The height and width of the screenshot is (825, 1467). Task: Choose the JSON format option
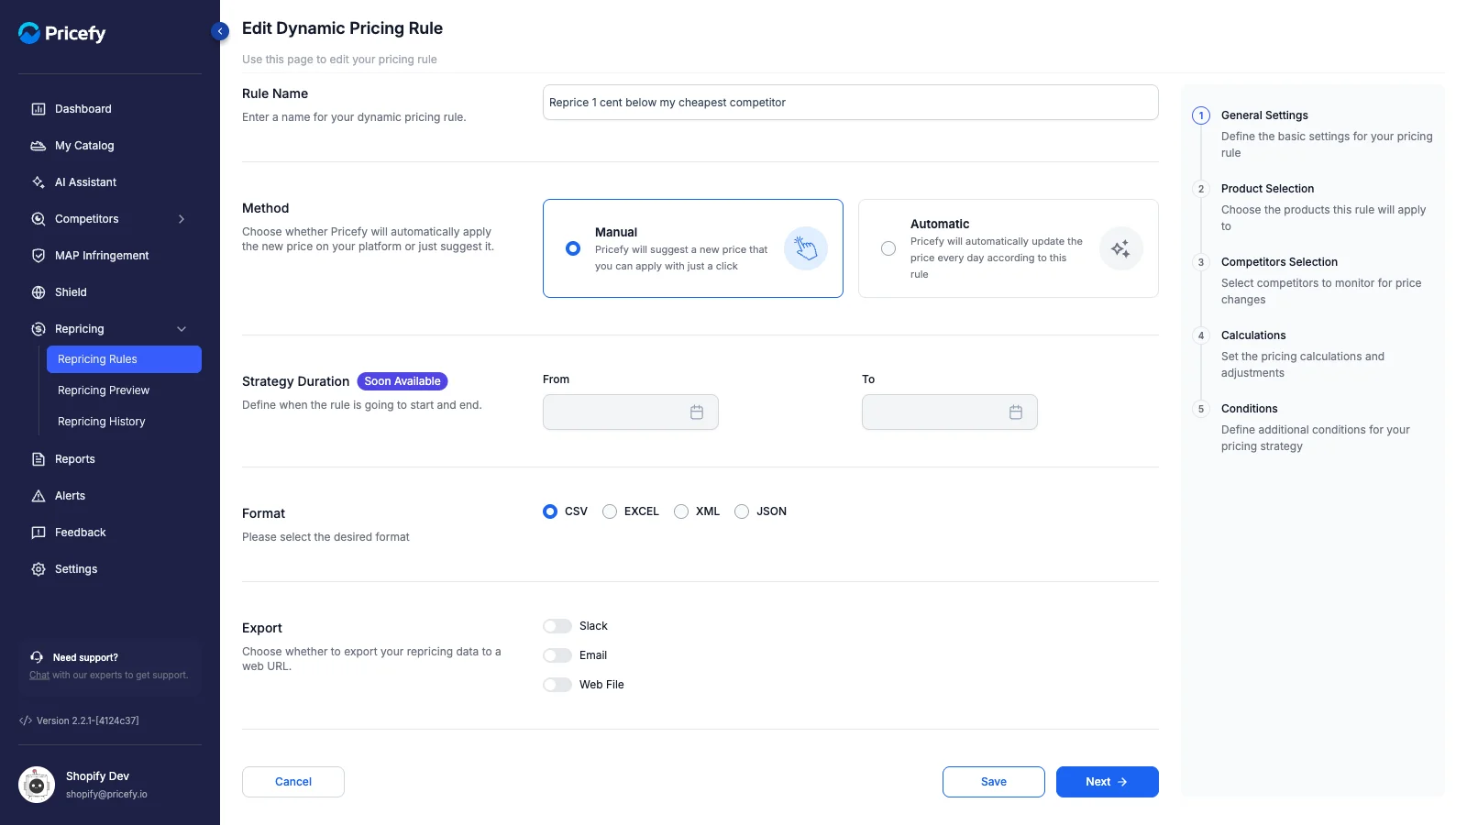tap(742, 511)
